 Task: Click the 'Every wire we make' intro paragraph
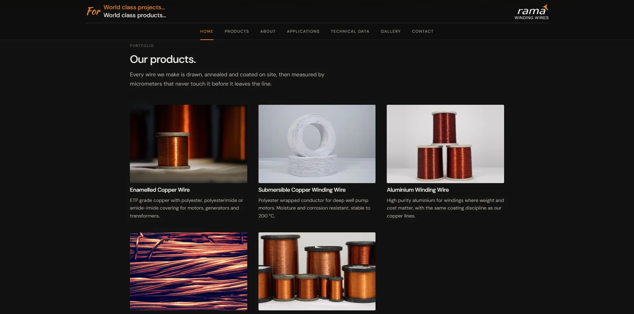pyautogui.click(x=227, y=79)
